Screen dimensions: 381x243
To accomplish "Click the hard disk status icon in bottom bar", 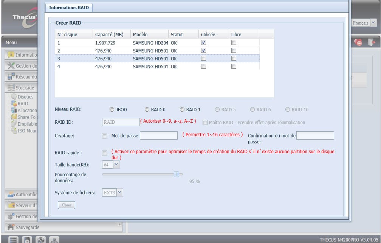I will coord(27,240).
